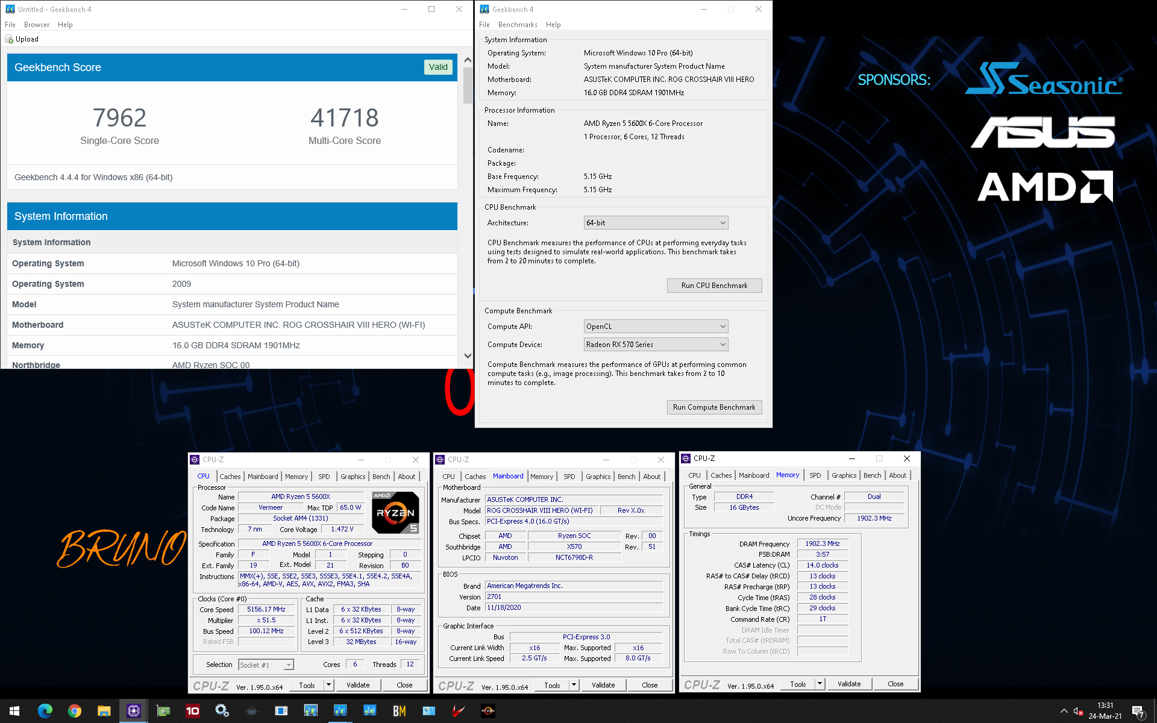The height and width of the screenshot is (723, 1157).
Task: Click Tools button in CPU-Z Mainboard window
Action: tap(552, 685)
